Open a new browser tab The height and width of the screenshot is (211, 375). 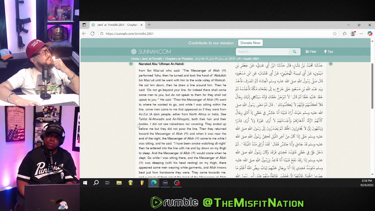[149, 25]
